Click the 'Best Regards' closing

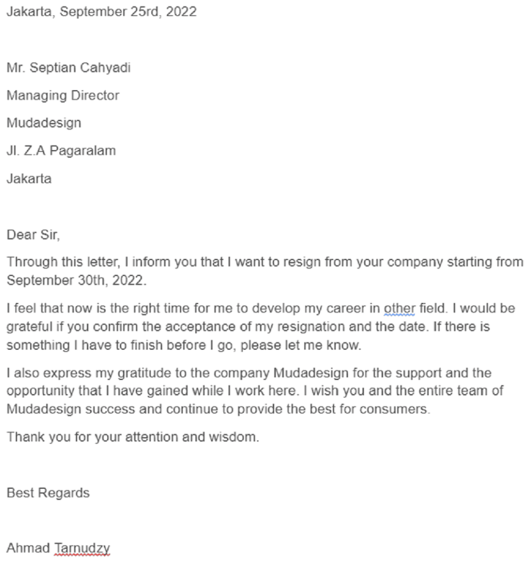point(48,493)
